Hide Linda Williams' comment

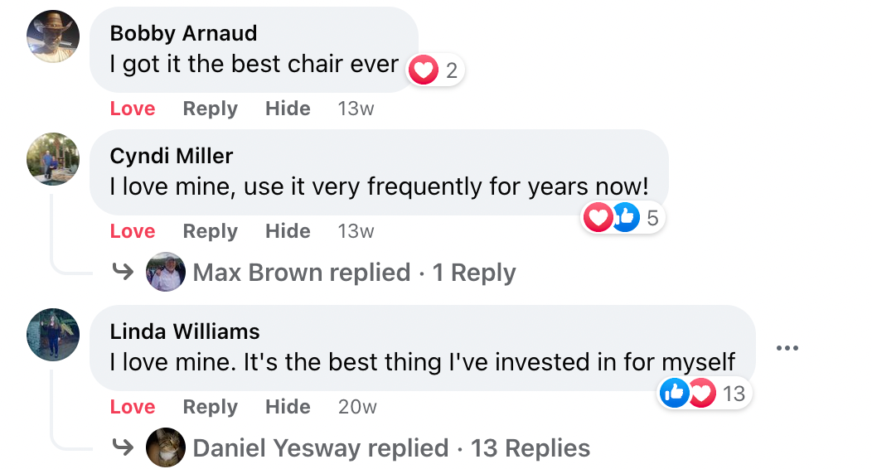[x=288, y=407]
